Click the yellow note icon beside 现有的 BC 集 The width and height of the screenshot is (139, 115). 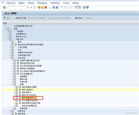11,18
